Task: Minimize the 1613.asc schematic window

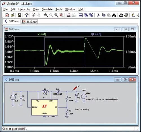Action: click(x=118, y=80)
